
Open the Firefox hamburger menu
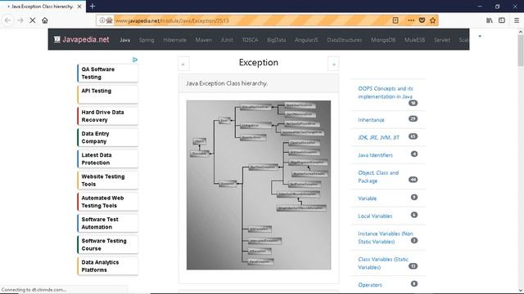(x=517, y=20)
